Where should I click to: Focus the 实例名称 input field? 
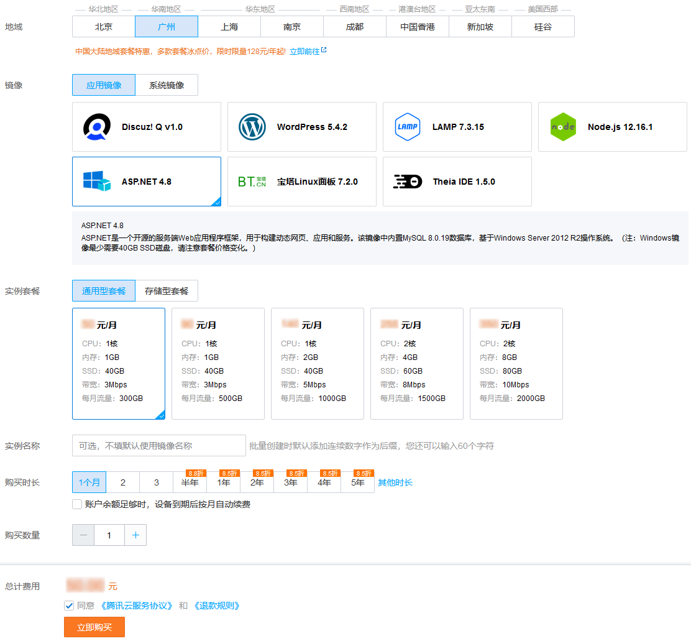[159, 445]
